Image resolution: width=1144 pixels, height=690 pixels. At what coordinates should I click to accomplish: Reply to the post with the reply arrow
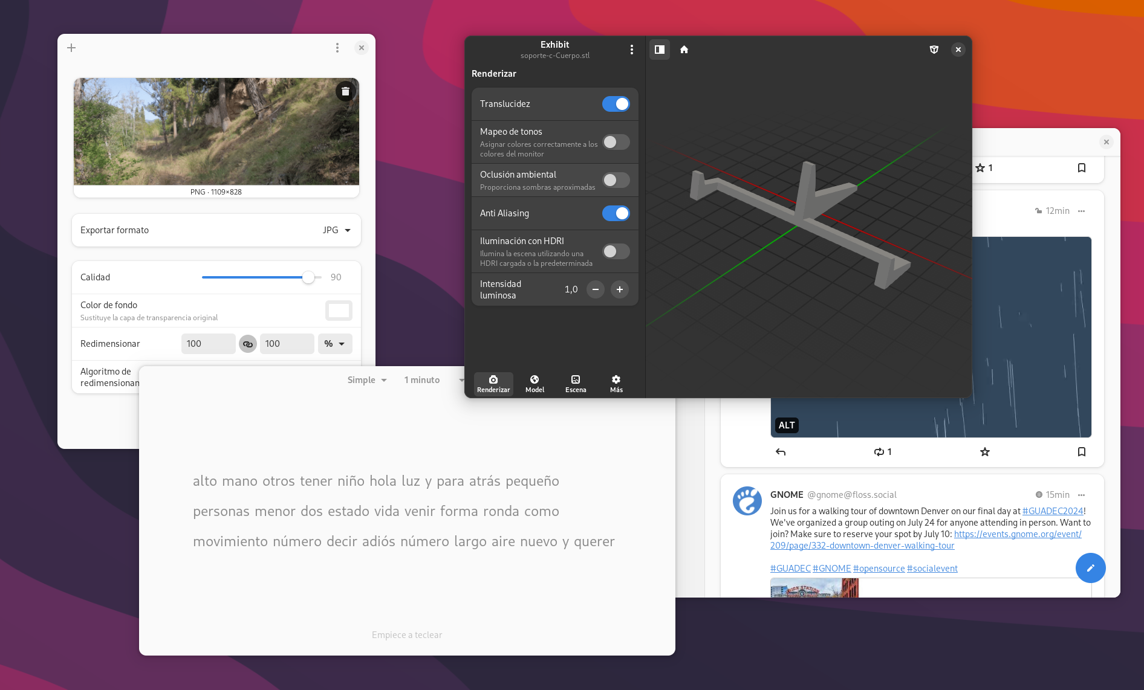[781, 452]
